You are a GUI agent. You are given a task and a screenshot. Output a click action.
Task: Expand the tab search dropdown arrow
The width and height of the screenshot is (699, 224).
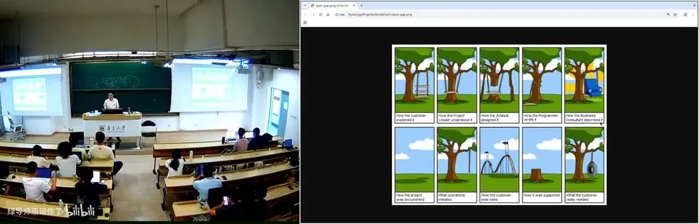[x=305, y=5]
